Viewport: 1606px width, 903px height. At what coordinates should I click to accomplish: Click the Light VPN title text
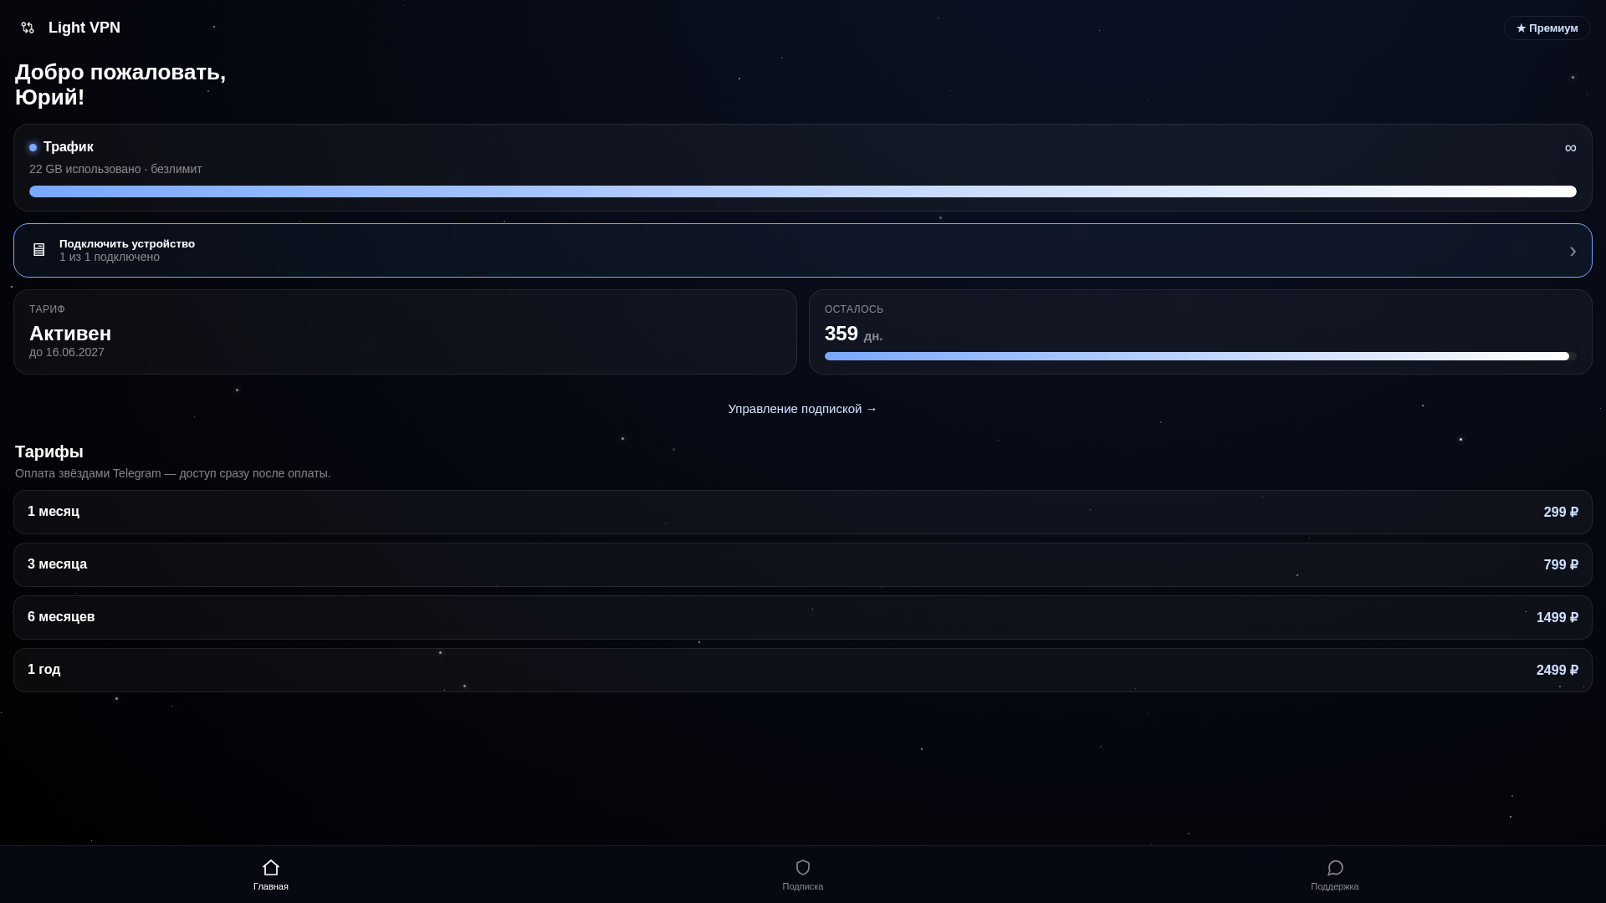(x=84, y=28)
